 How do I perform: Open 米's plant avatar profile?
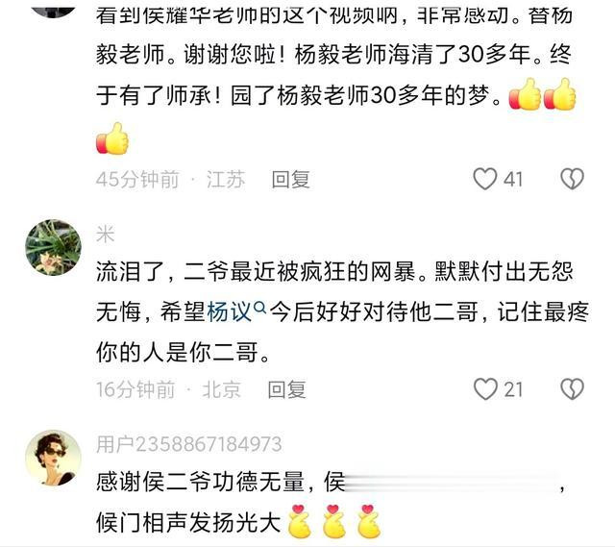pyautogui.click(x=54, y=247)
